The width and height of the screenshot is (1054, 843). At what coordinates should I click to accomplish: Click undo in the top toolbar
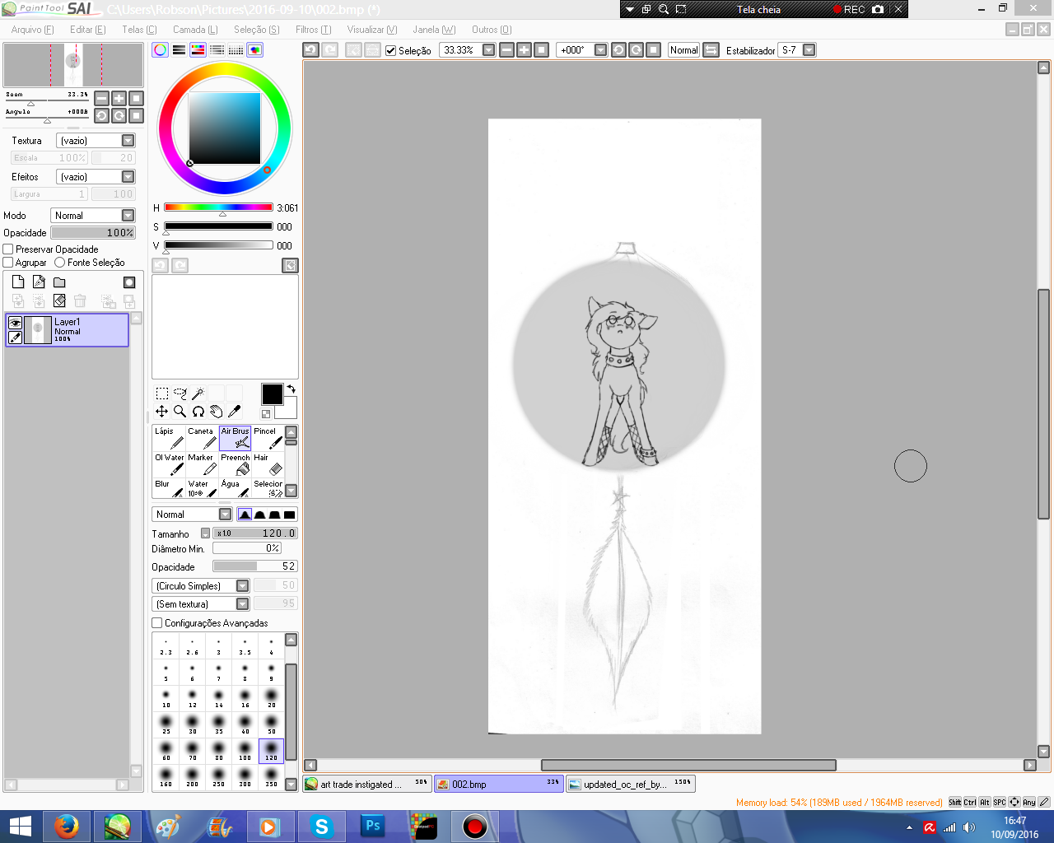coord(310,49)
